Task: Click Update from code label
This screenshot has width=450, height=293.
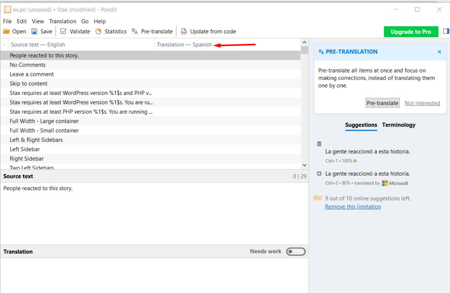Action: coord(213,31)
